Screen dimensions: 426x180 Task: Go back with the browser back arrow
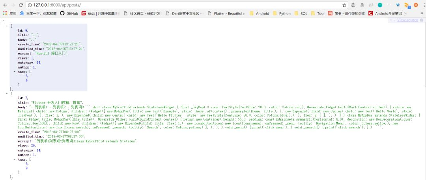tap(5, 5)
